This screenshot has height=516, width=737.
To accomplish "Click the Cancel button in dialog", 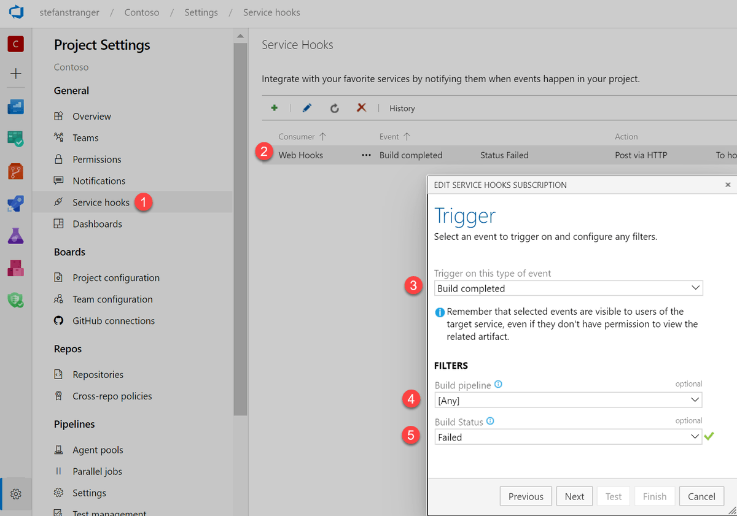I will [x=701, y=496].
